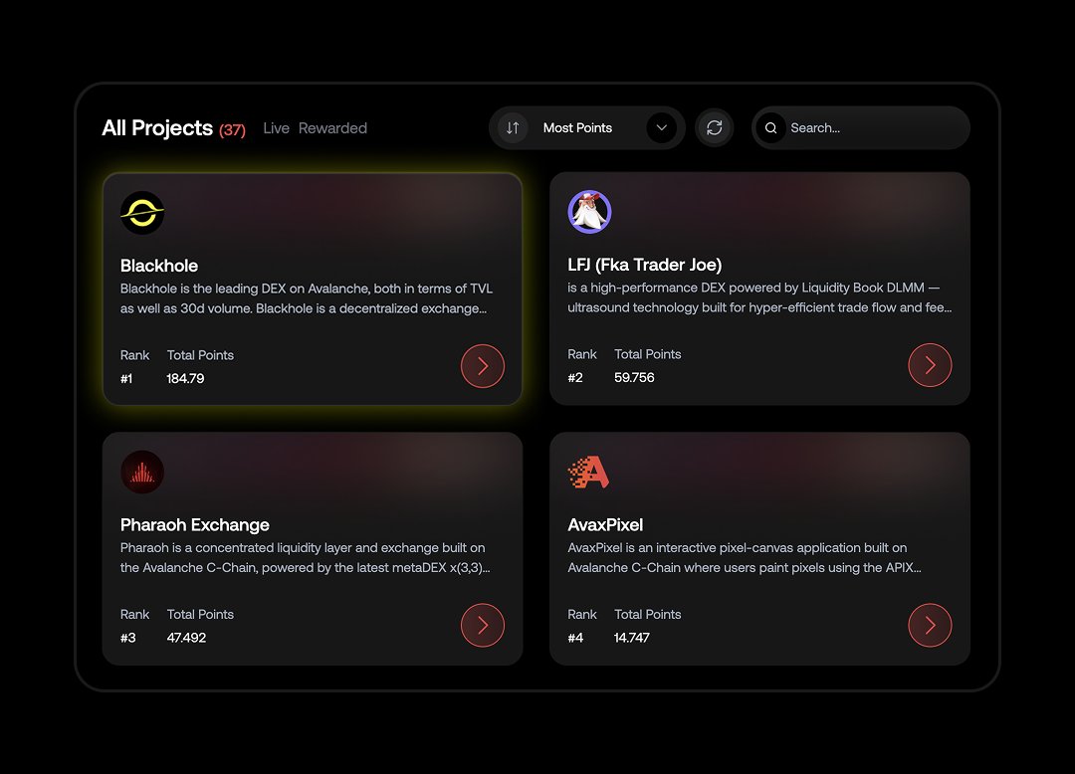
Task: Click rank #3 value
Action: coord(128,638)
